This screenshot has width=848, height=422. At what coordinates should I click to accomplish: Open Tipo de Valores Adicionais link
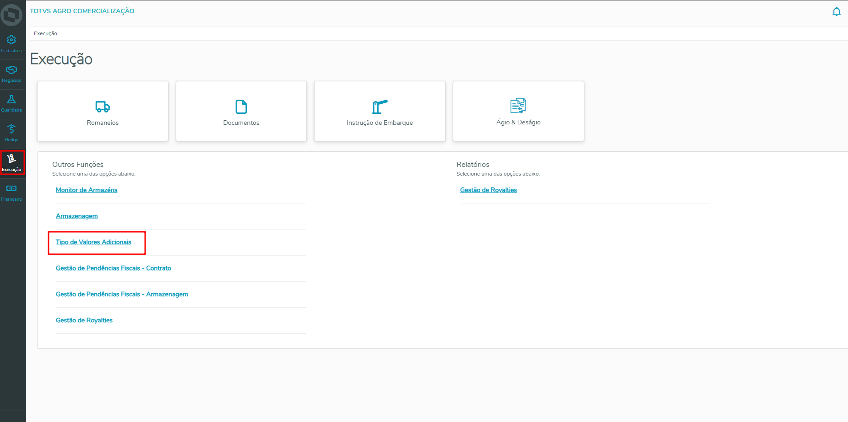tap(93, 242)
